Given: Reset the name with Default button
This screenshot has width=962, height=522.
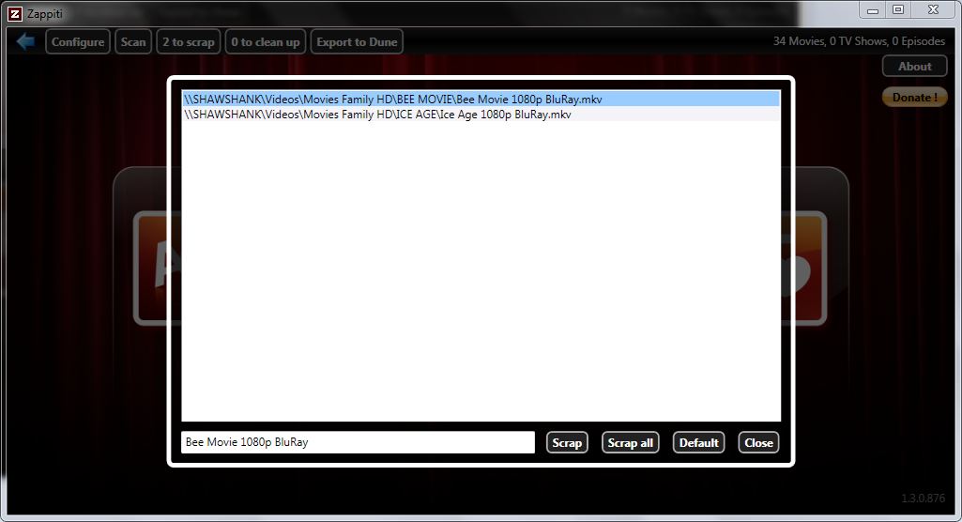Looking at the screenshot, I should point(699,443).
